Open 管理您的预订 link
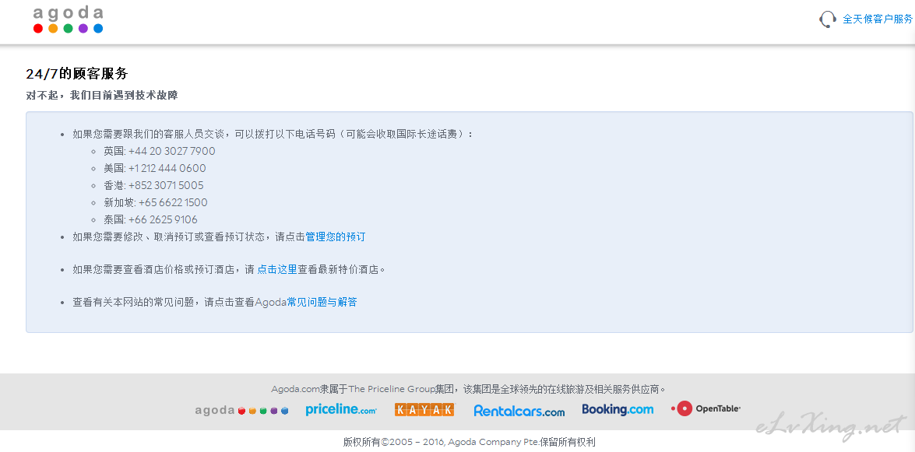Screen dimensions: 915x452 click(336, 237)
